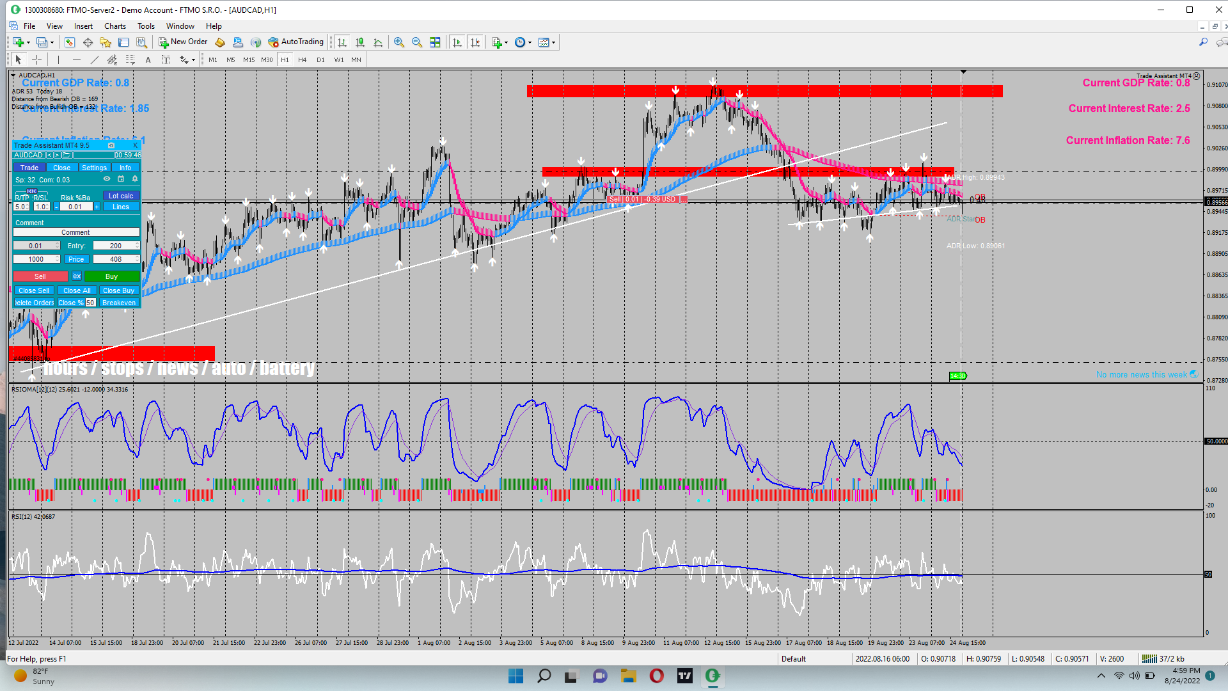The width and height of the screenshot is (1228, 691).
Task: Click the Zoom In magnifier icon
Action: pos(399,42)
